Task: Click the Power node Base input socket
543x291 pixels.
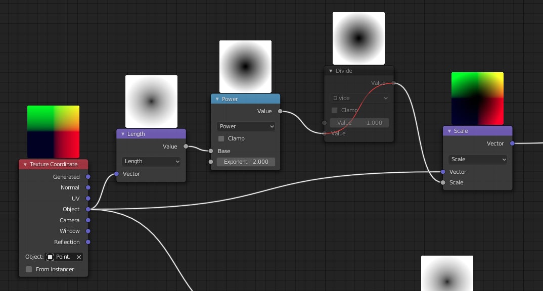Action: click(210, 151)
